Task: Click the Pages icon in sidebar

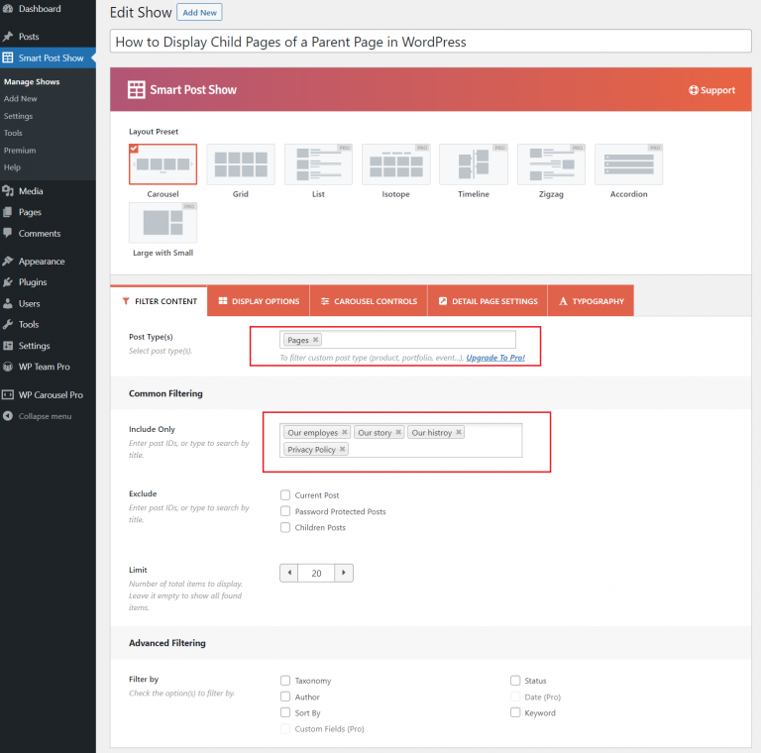Action: pyautogui.click(x=8, y=212)
